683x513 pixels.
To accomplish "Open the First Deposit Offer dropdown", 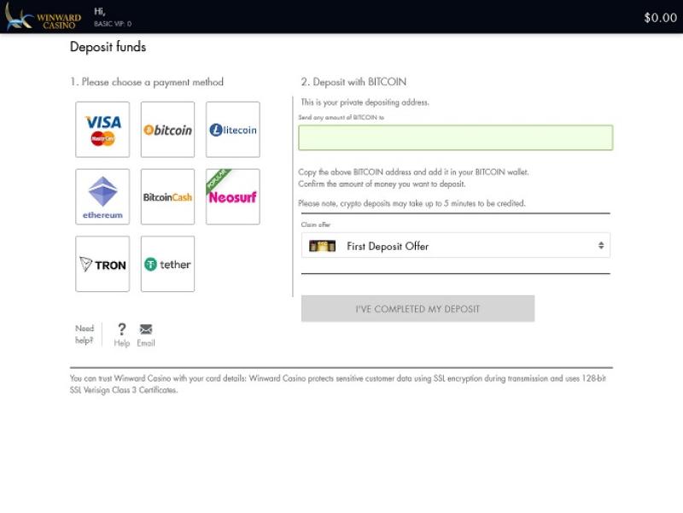I will [x=455, y=246].
